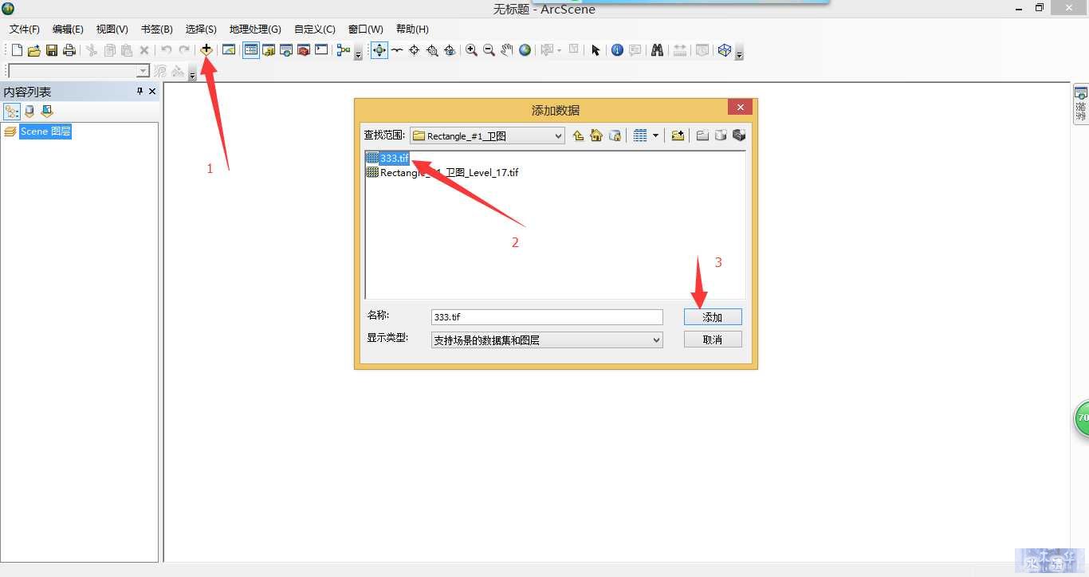Close the 内容列表 panel
The height and width of the screenshot is (577, 1089).
point(153,92)
